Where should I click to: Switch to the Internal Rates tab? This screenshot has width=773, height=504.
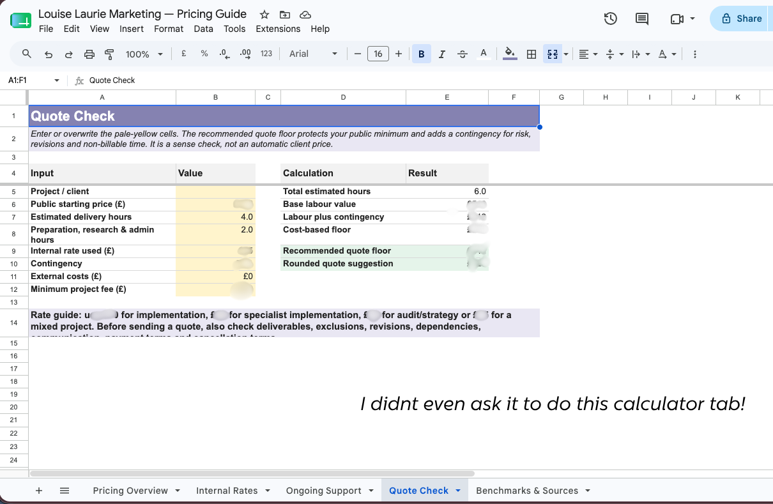click(x=227, y=491)
